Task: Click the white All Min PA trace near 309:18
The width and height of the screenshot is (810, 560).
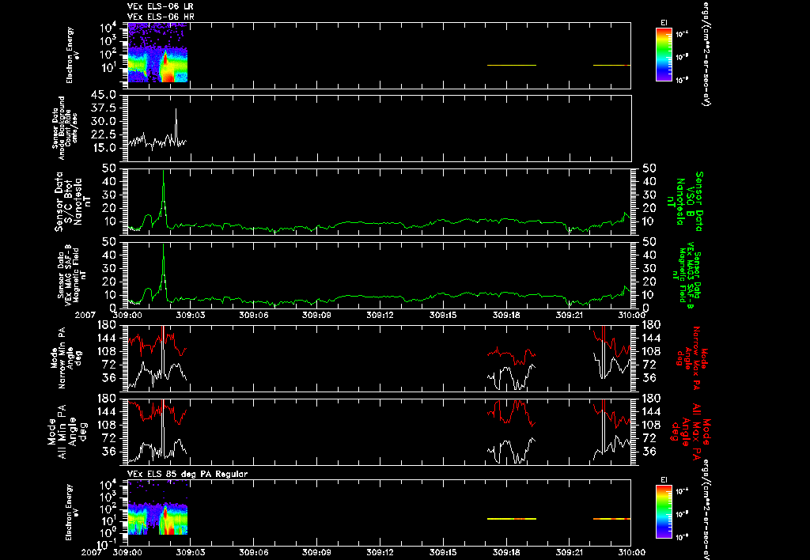Action: pyautogui.click(x=512, y=451)
